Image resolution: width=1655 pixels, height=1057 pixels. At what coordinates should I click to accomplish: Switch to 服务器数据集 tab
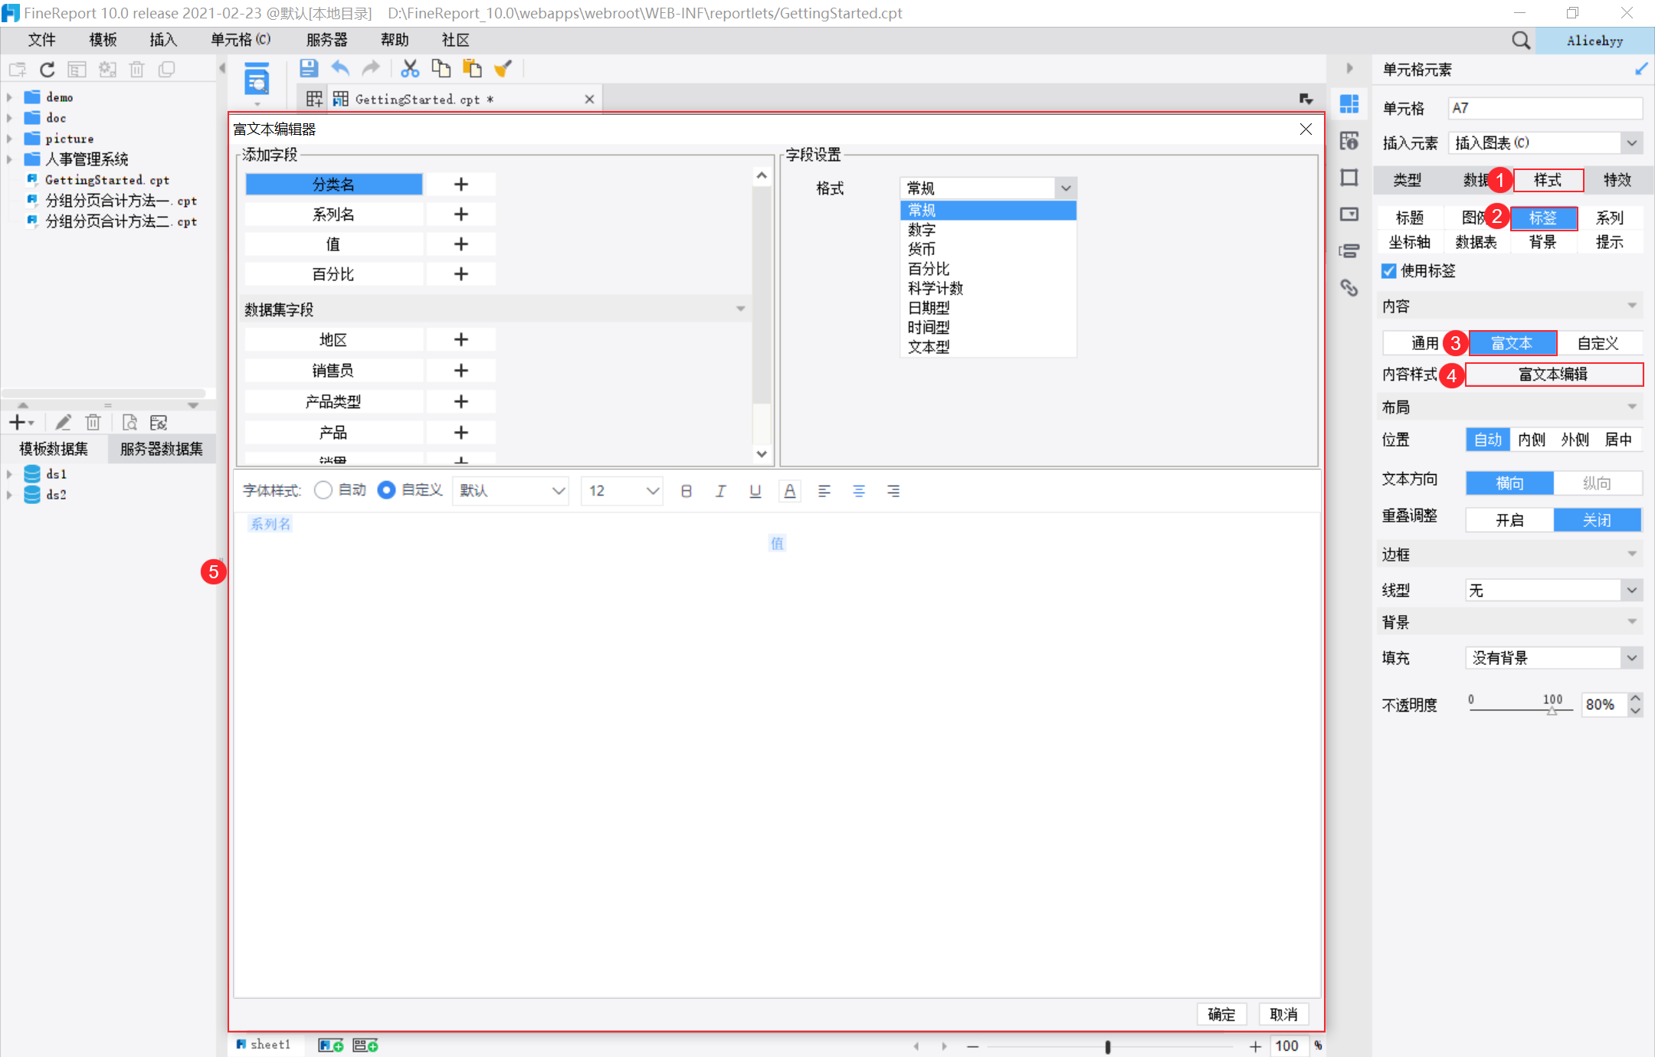pos(161,449)
